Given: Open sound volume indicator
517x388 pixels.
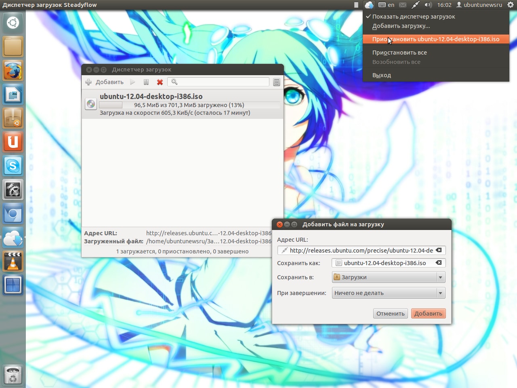Looking at the screenshot, I should [x=428, y=5].
